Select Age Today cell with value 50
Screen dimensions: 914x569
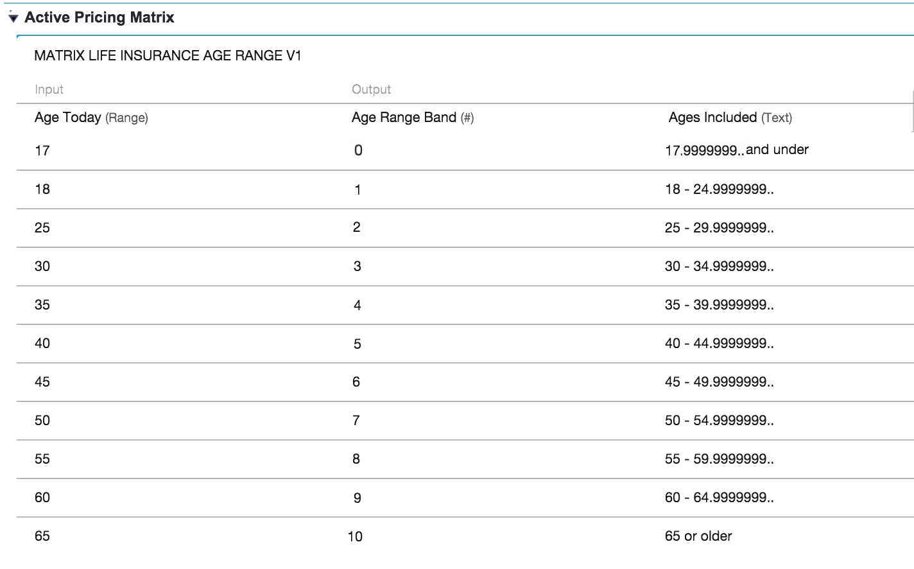click(x=42, y=421)
